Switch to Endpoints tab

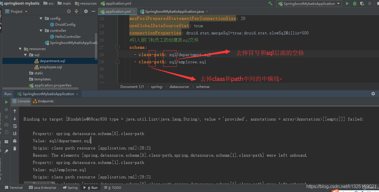click(x=43, y=101)
